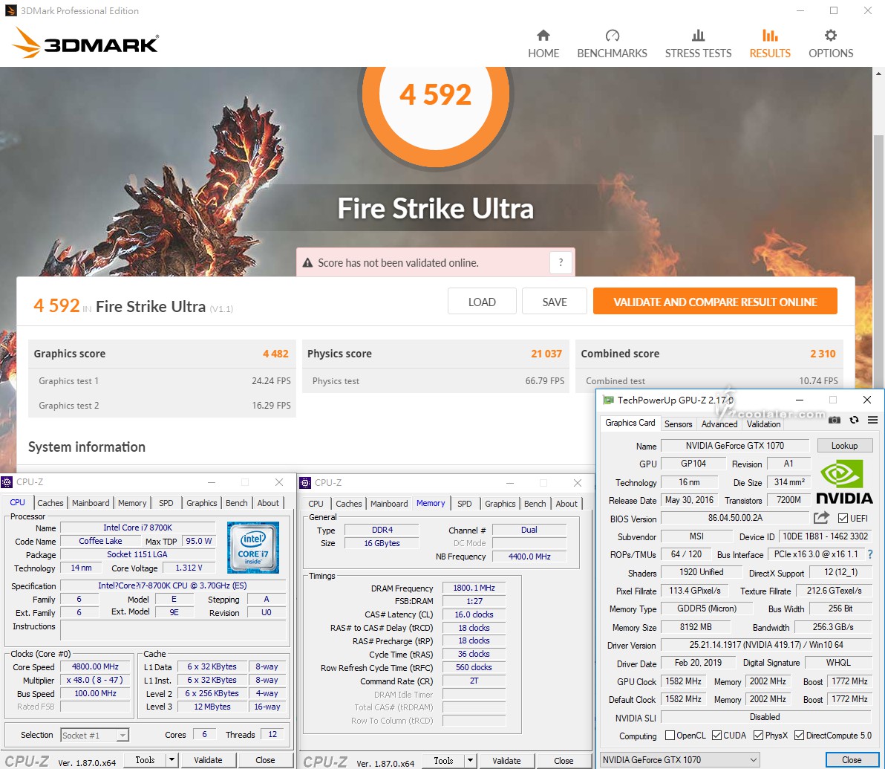The image size is (885, 769).
Task: Click the bus interface question mark
Action: click(x=870, y=554)
